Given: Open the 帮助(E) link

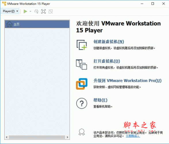Looking at the screenshot, I should pos(100,100).
